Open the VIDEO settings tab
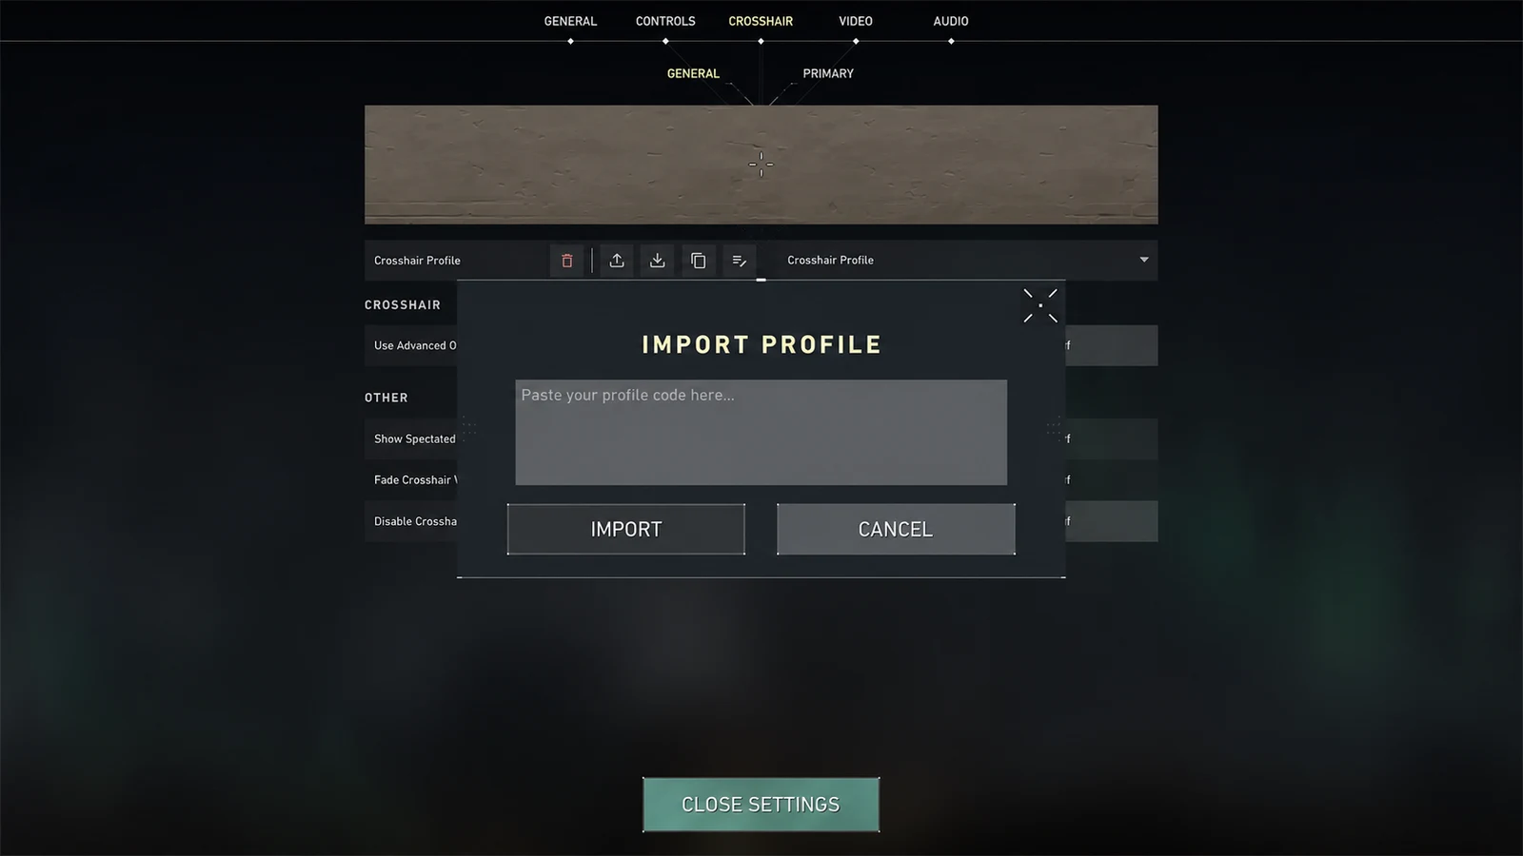 click(856, 21)
